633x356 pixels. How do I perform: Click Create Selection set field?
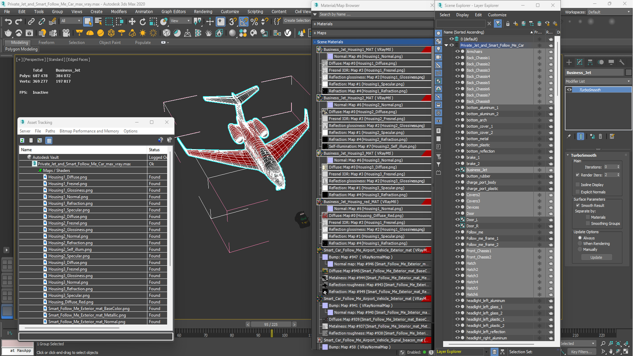297,20
